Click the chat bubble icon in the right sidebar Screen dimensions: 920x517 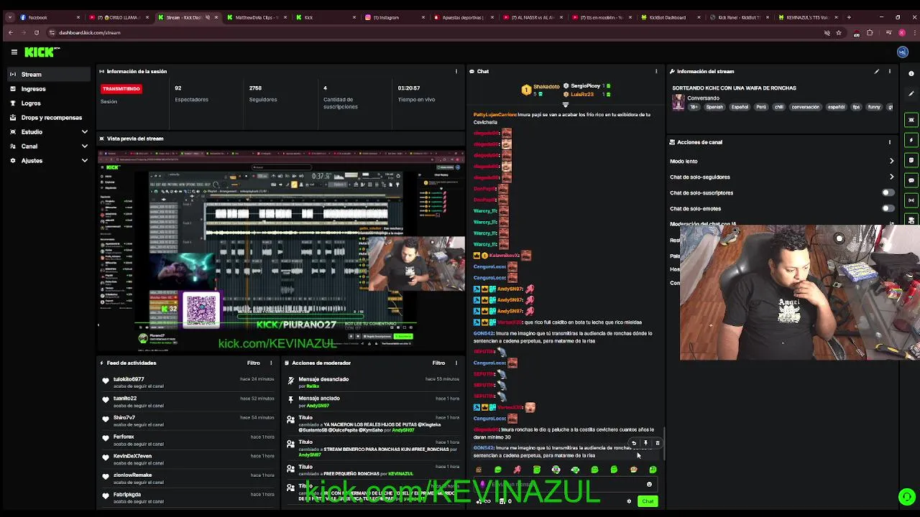(x=911, y=180)
